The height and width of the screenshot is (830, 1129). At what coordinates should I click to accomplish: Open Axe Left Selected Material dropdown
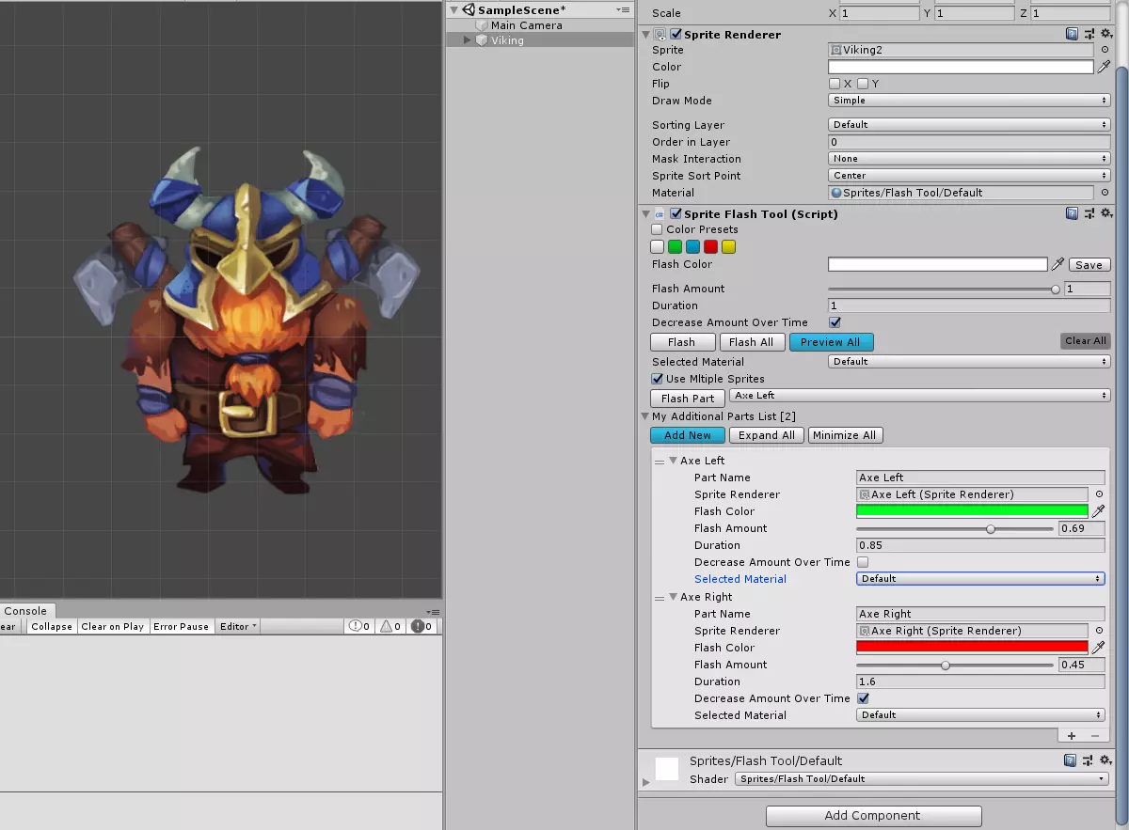coord(980,579)
